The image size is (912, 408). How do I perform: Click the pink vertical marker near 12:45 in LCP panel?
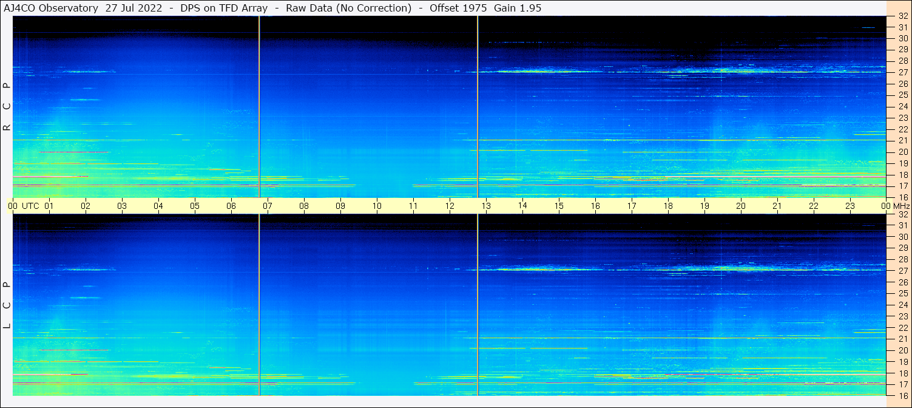[x=478, y=305]
